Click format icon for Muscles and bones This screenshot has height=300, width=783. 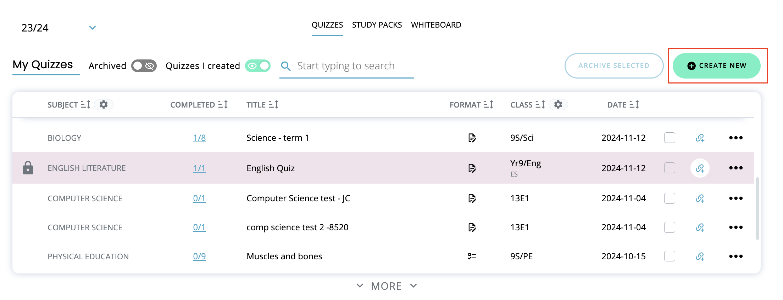coord(472,256)
